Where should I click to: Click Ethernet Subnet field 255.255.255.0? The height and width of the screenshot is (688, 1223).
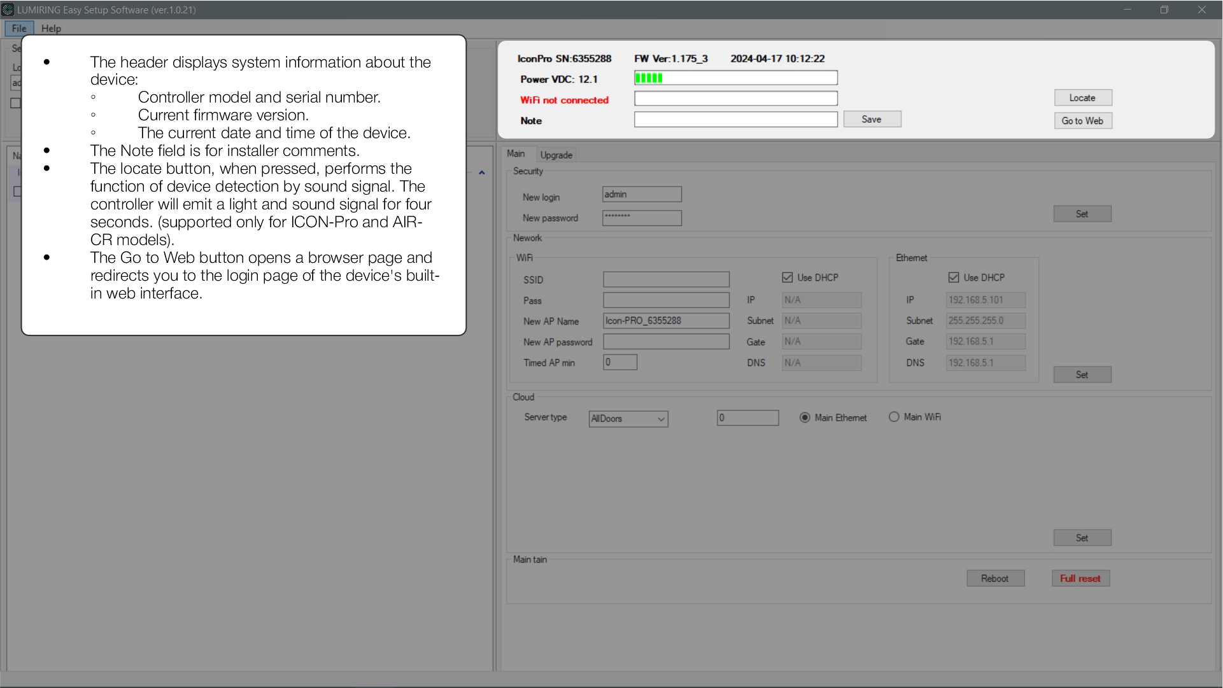click(986, 320)
